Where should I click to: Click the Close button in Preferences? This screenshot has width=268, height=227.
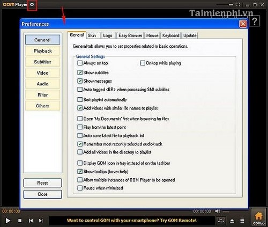click(42, 194)
